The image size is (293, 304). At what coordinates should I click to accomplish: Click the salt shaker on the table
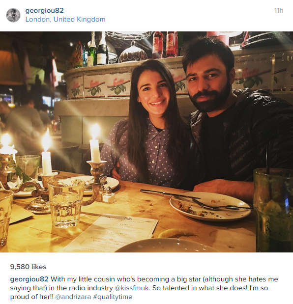(x=109, y=195)
